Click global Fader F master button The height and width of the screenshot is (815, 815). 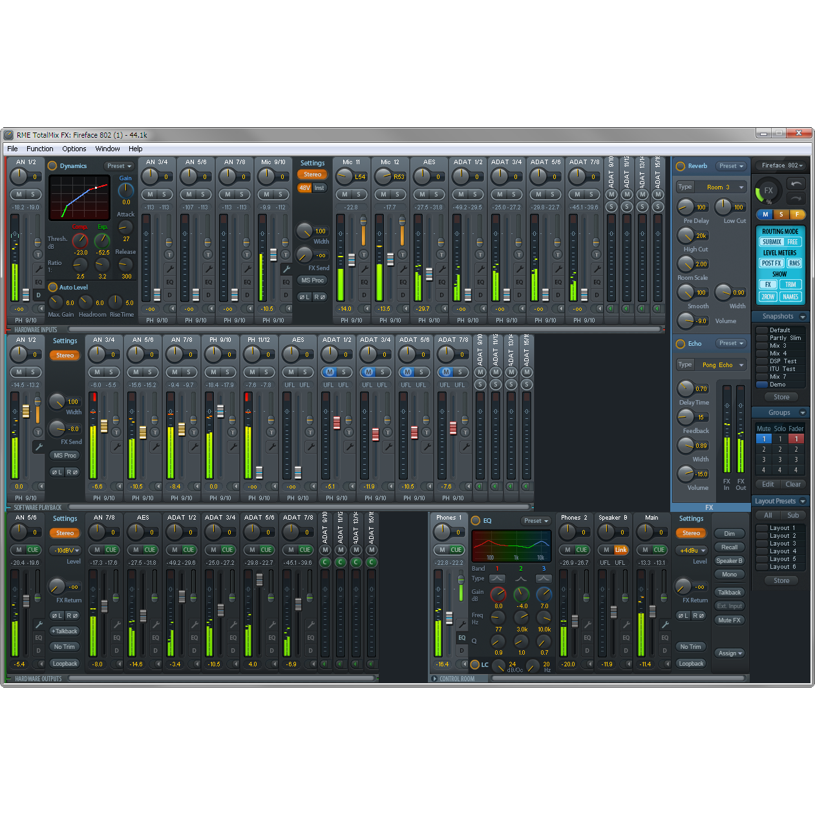point(797,215)
